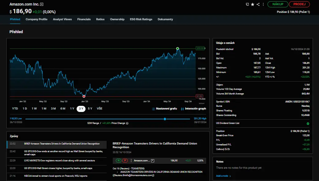Click the 52W range slider dot

[x=165, y=119]
